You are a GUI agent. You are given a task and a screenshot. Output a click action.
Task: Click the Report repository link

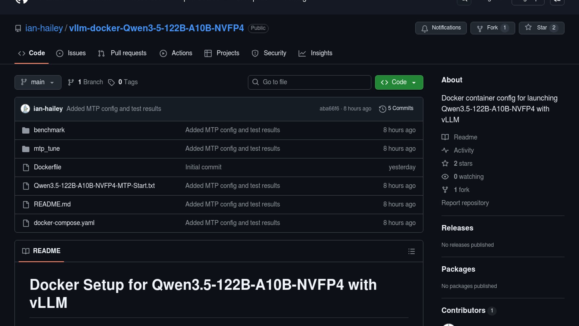[x=465, y=203]
